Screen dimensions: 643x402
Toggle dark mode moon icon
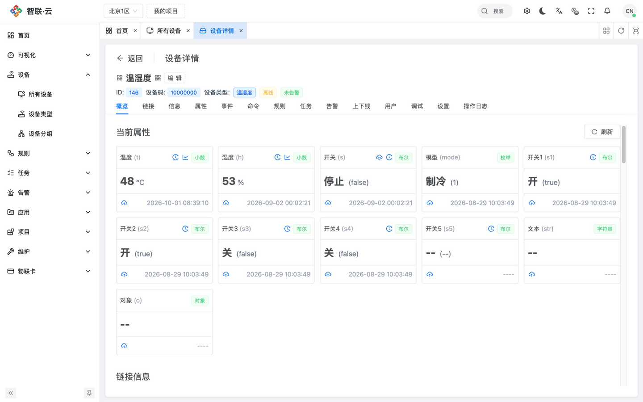[543, 11]
